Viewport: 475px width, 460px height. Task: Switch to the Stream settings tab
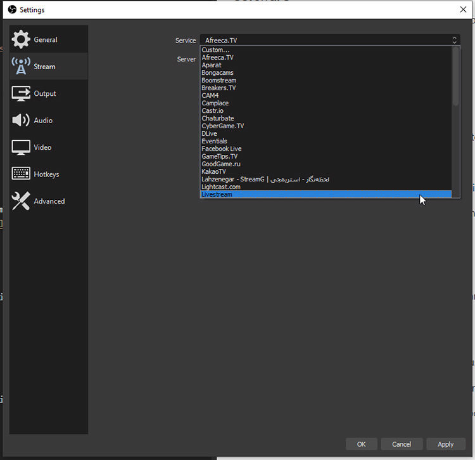click(49, 67)
